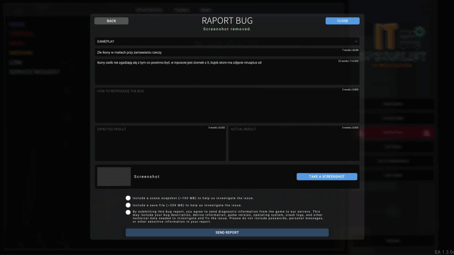Screen dimensions: 454x255
Task: Enable include a scene snapshot option
Action: (128, 198)
